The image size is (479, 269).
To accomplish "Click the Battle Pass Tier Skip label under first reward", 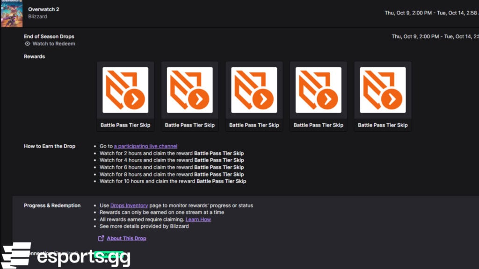I will point(125,125).
